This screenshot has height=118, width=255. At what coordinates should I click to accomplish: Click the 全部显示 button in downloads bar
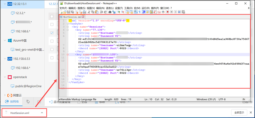tap(239, 112)
